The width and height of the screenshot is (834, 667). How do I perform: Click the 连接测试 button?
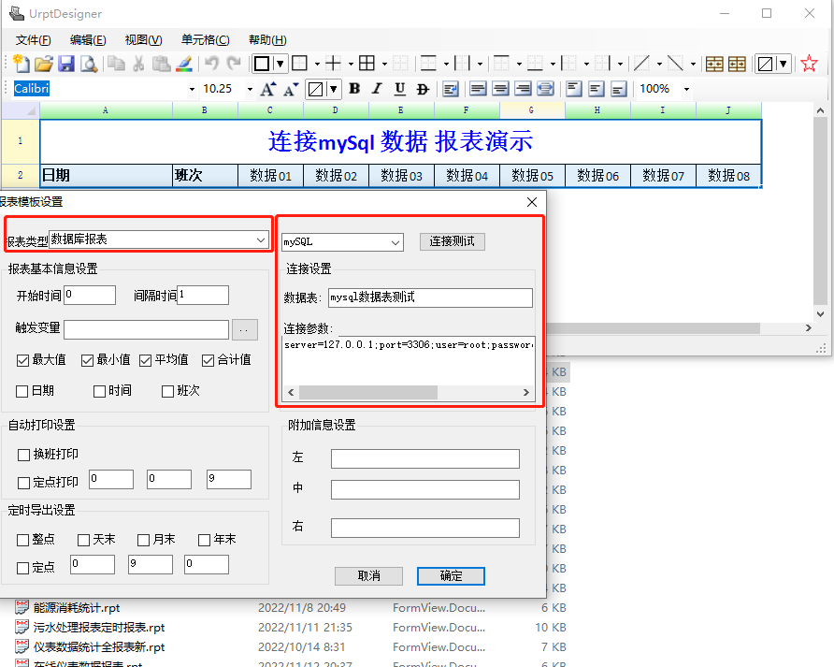pos(452,241)
